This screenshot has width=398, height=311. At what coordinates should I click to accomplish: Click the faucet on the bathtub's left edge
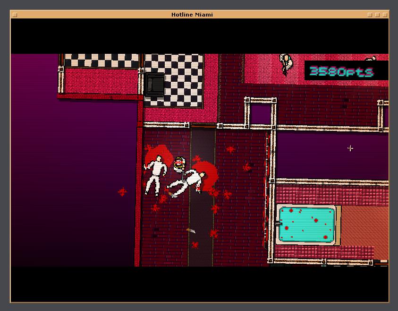[278, 224]
